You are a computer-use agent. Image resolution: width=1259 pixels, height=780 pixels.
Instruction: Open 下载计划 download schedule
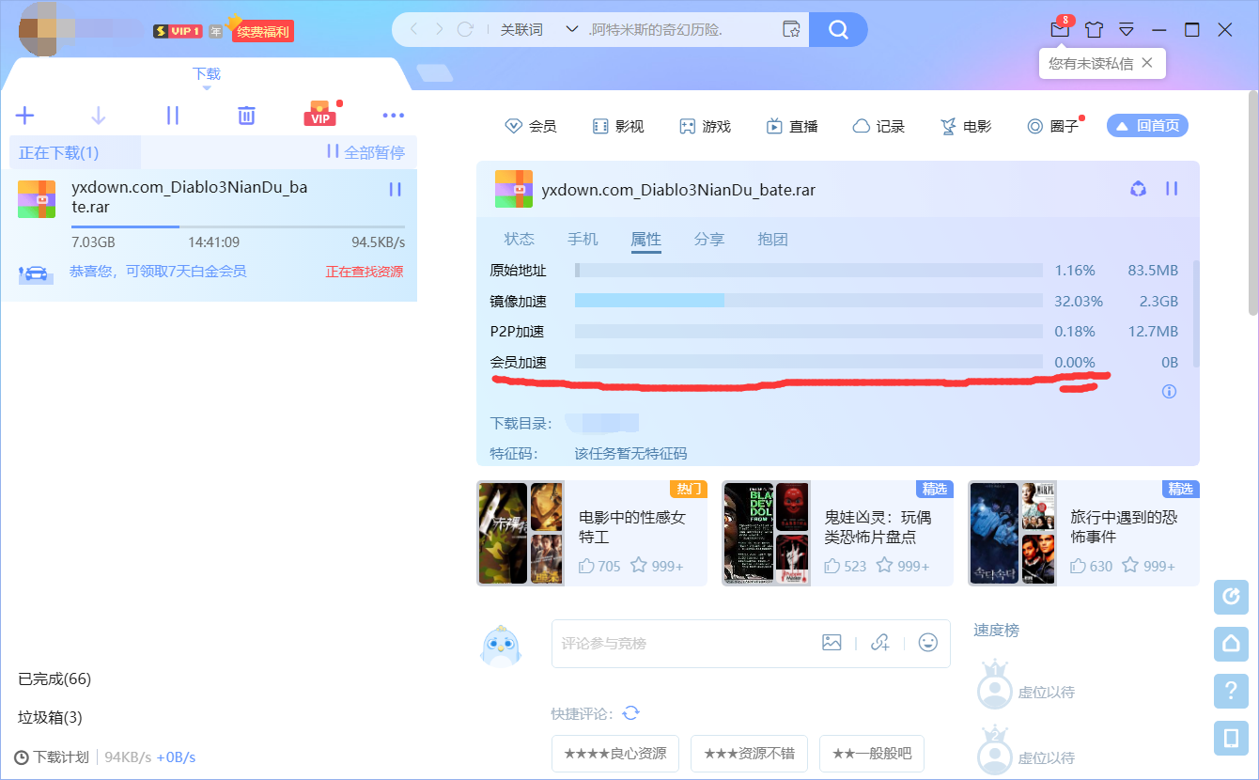coord(53,757)
